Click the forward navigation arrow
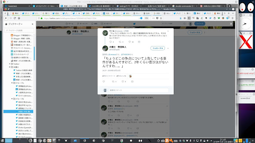Screen dimensions: 255x143 coord(10,18)
